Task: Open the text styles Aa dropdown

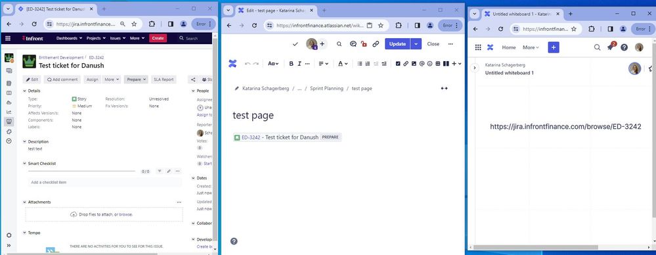Action: tap(273, 64)
